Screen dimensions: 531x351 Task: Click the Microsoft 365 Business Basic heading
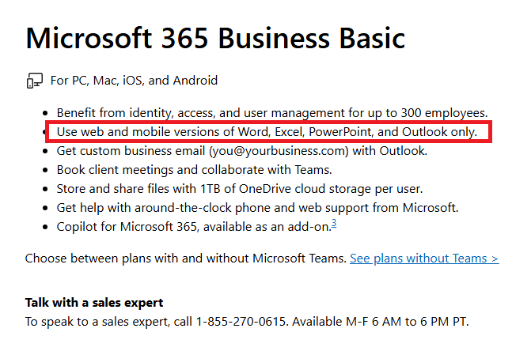215,36
